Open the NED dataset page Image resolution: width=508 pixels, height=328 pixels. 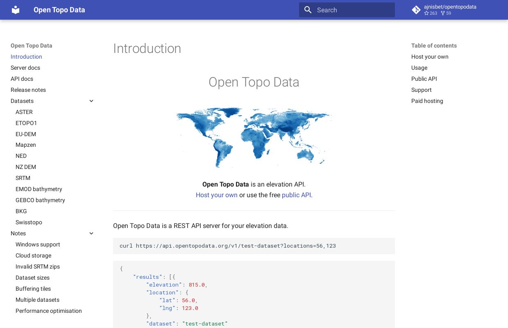21,156
